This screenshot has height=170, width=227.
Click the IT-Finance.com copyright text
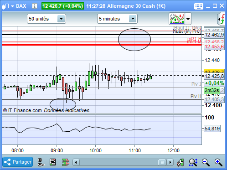click(22, 110)
